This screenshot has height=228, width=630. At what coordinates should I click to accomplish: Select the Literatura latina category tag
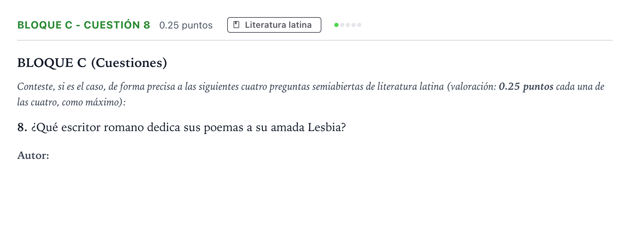pyautogui.click(x=274, y=25)
